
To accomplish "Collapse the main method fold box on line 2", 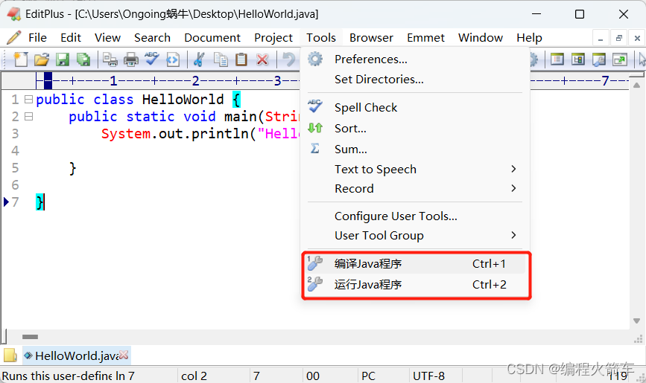I will click(x=28, y=117).
